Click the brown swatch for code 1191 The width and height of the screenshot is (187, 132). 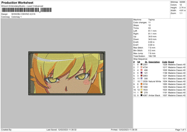tap(141, 92)
